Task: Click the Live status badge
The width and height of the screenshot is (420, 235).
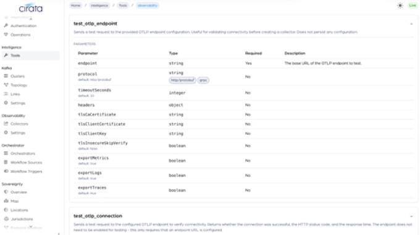Action: point(413,6)
